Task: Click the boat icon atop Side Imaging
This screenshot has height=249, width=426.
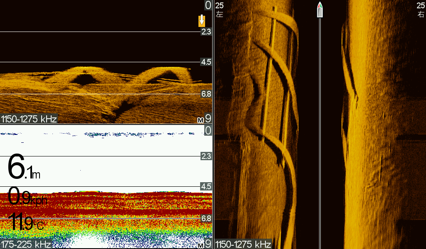Action: (x=319, y=10)
